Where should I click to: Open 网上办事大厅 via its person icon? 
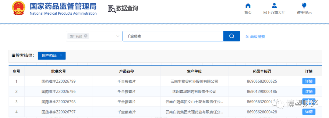(274, 5)
